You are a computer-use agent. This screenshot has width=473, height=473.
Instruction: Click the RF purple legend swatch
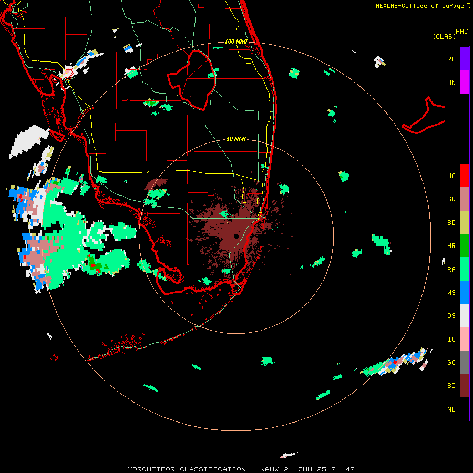coord(464,58)
